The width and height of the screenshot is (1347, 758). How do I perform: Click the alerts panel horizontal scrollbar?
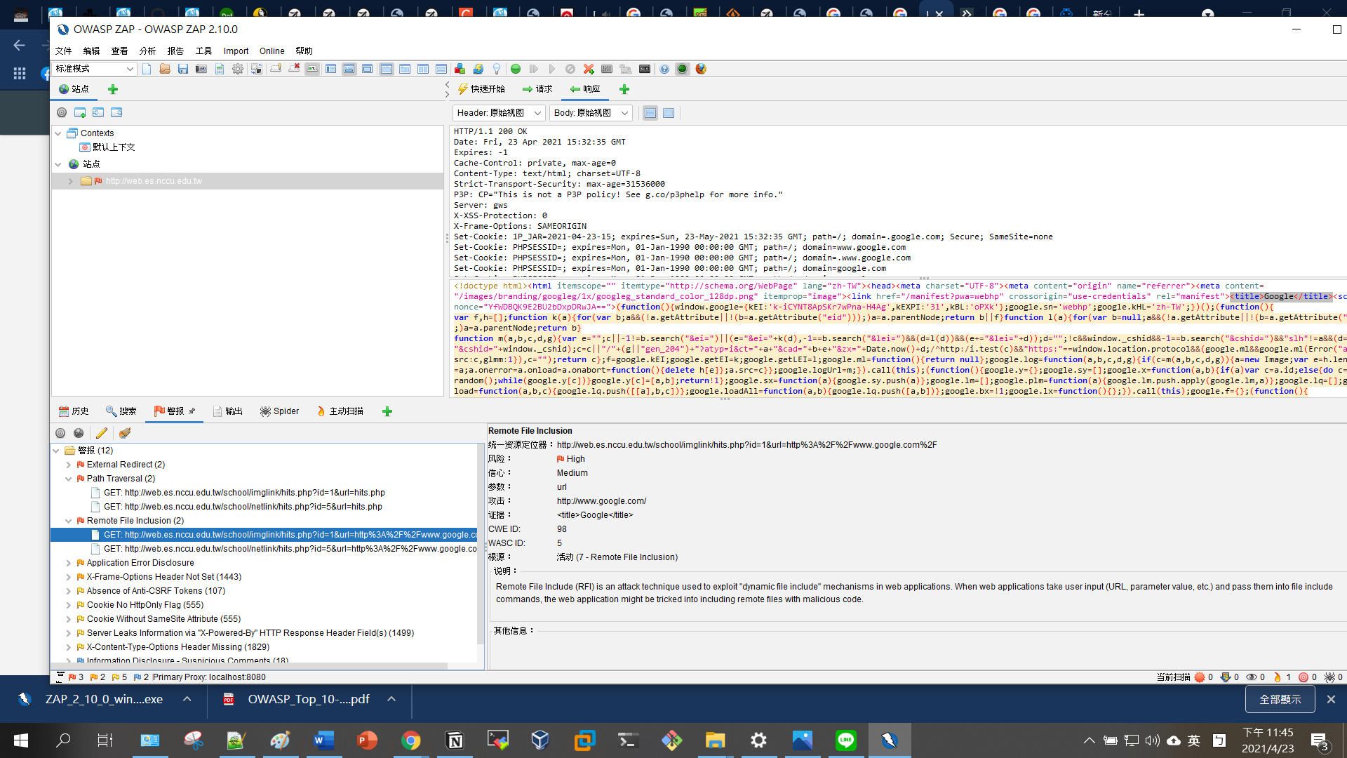click(x=249, y=665)
